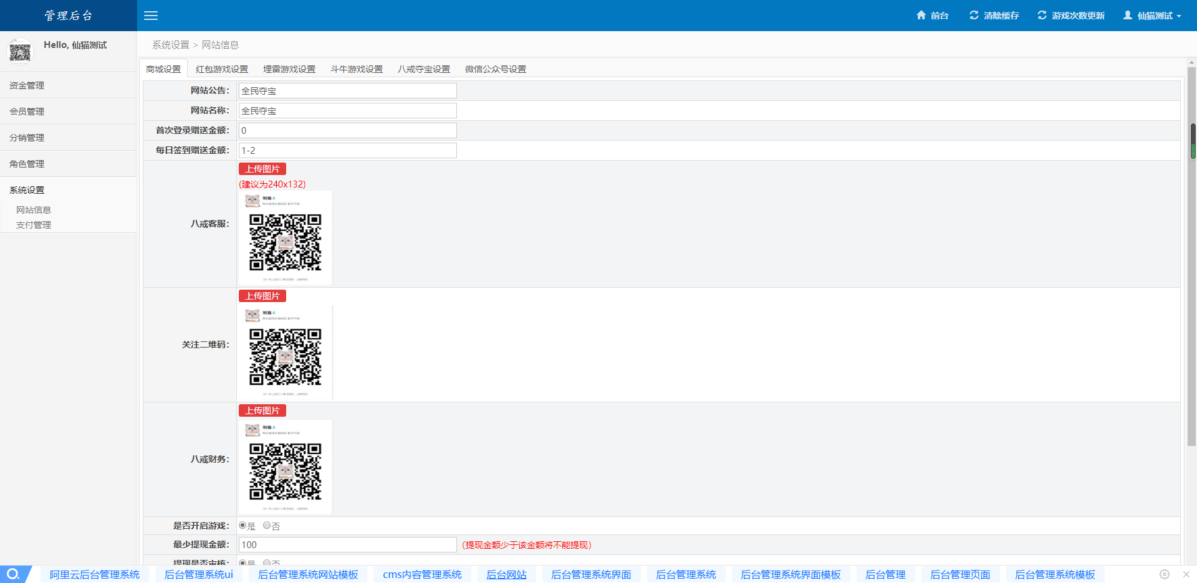This screenshot has width=1197, height=583.
Task: Click the 网站公告 input field
Action: pyautogui.click(x=348, y=91)
